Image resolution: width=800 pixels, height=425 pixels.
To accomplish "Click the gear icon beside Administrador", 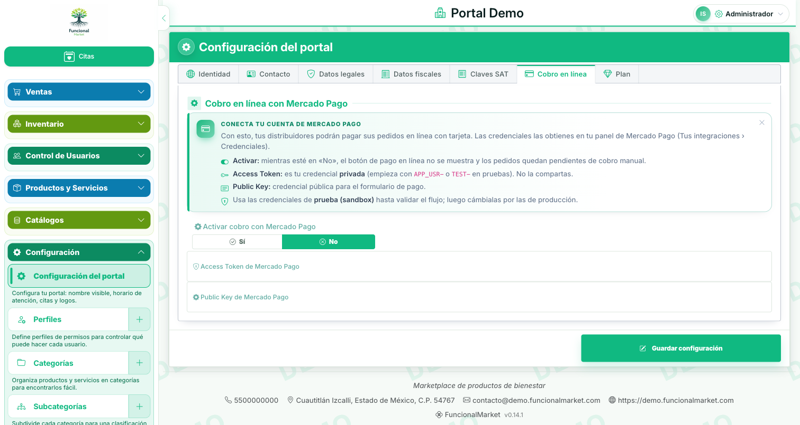I will [719, 14].
